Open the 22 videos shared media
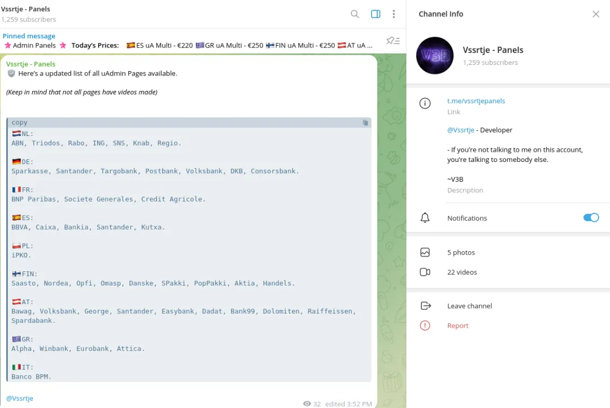Viewport: 610px width, 408px height. 462,272
